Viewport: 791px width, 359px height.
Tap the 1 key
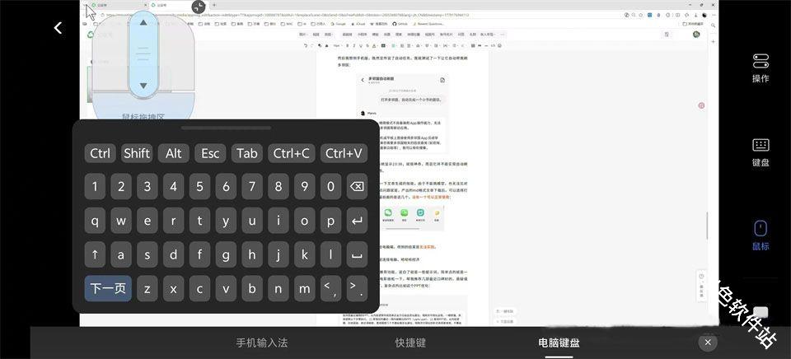(94, 187)
